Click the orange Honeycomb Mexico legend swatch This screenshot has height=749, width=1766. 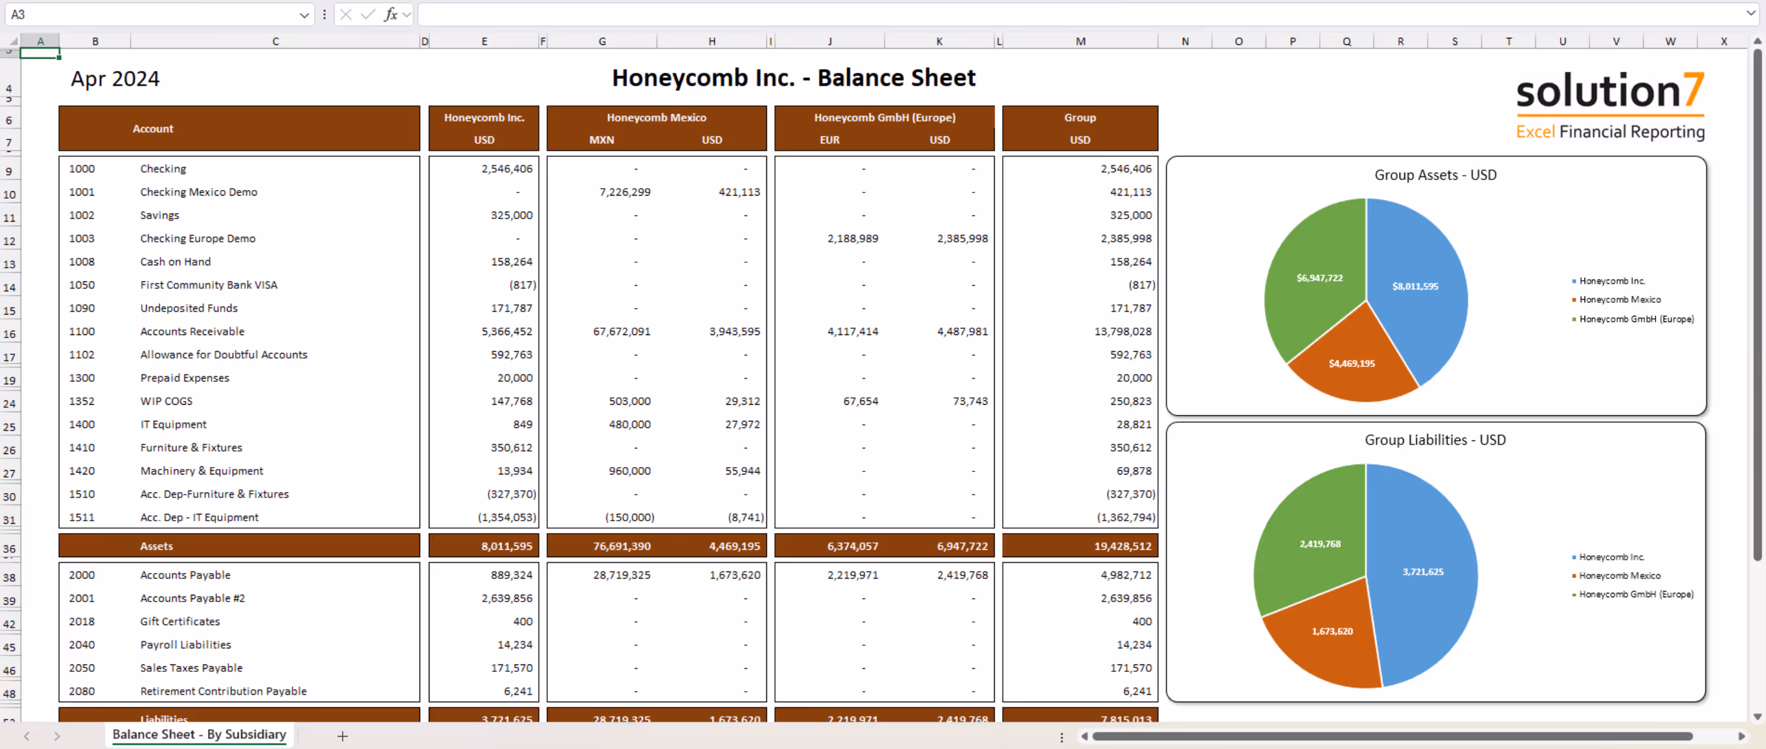(1573, 299)
